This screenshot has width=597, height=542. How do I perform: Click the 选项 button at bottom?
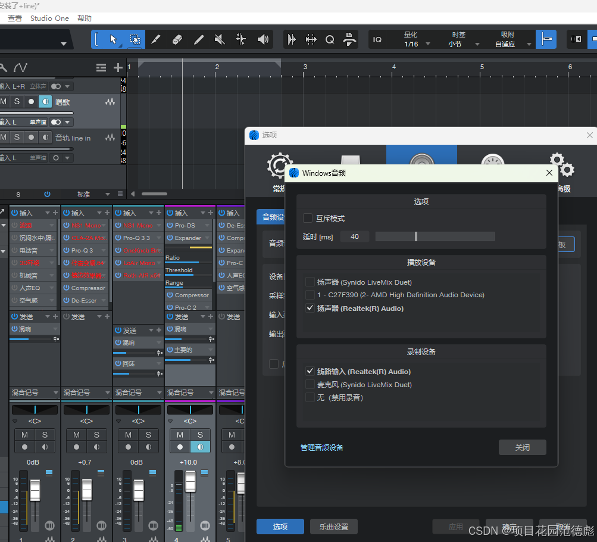click(280, 527)
